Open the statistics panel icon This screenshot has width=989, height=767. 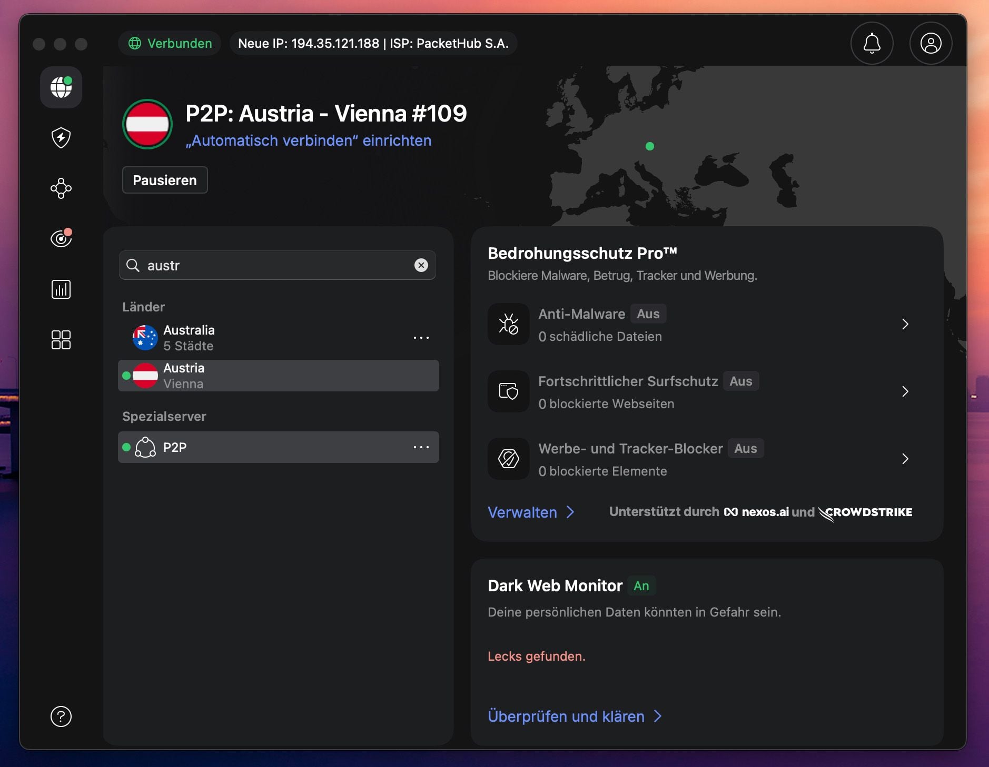click(x=61, y=289)
